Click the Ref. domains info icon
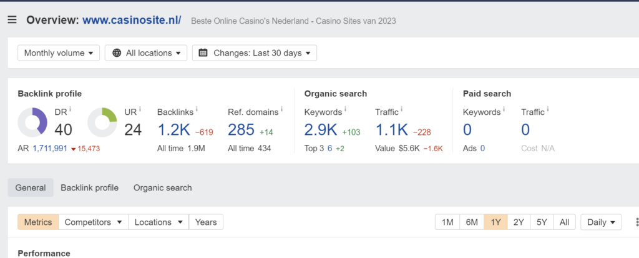This screenshot has width=639, height=258. [x=281, y=110]
